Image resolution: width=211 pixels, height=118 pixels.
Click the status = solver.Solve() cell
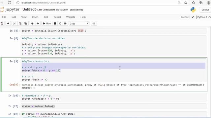pos(113,106)
